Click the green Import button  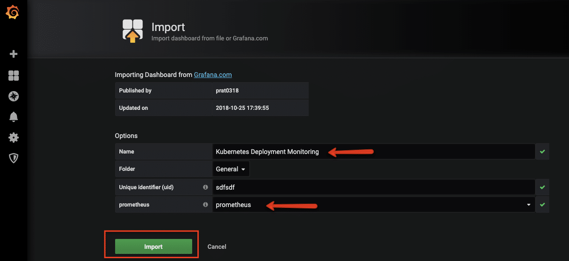tap(154, 246)
